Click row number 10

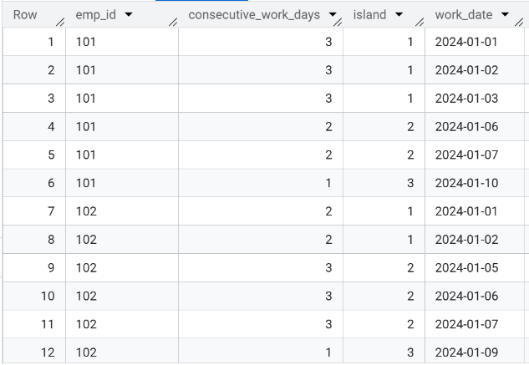[x=48, y=296]
